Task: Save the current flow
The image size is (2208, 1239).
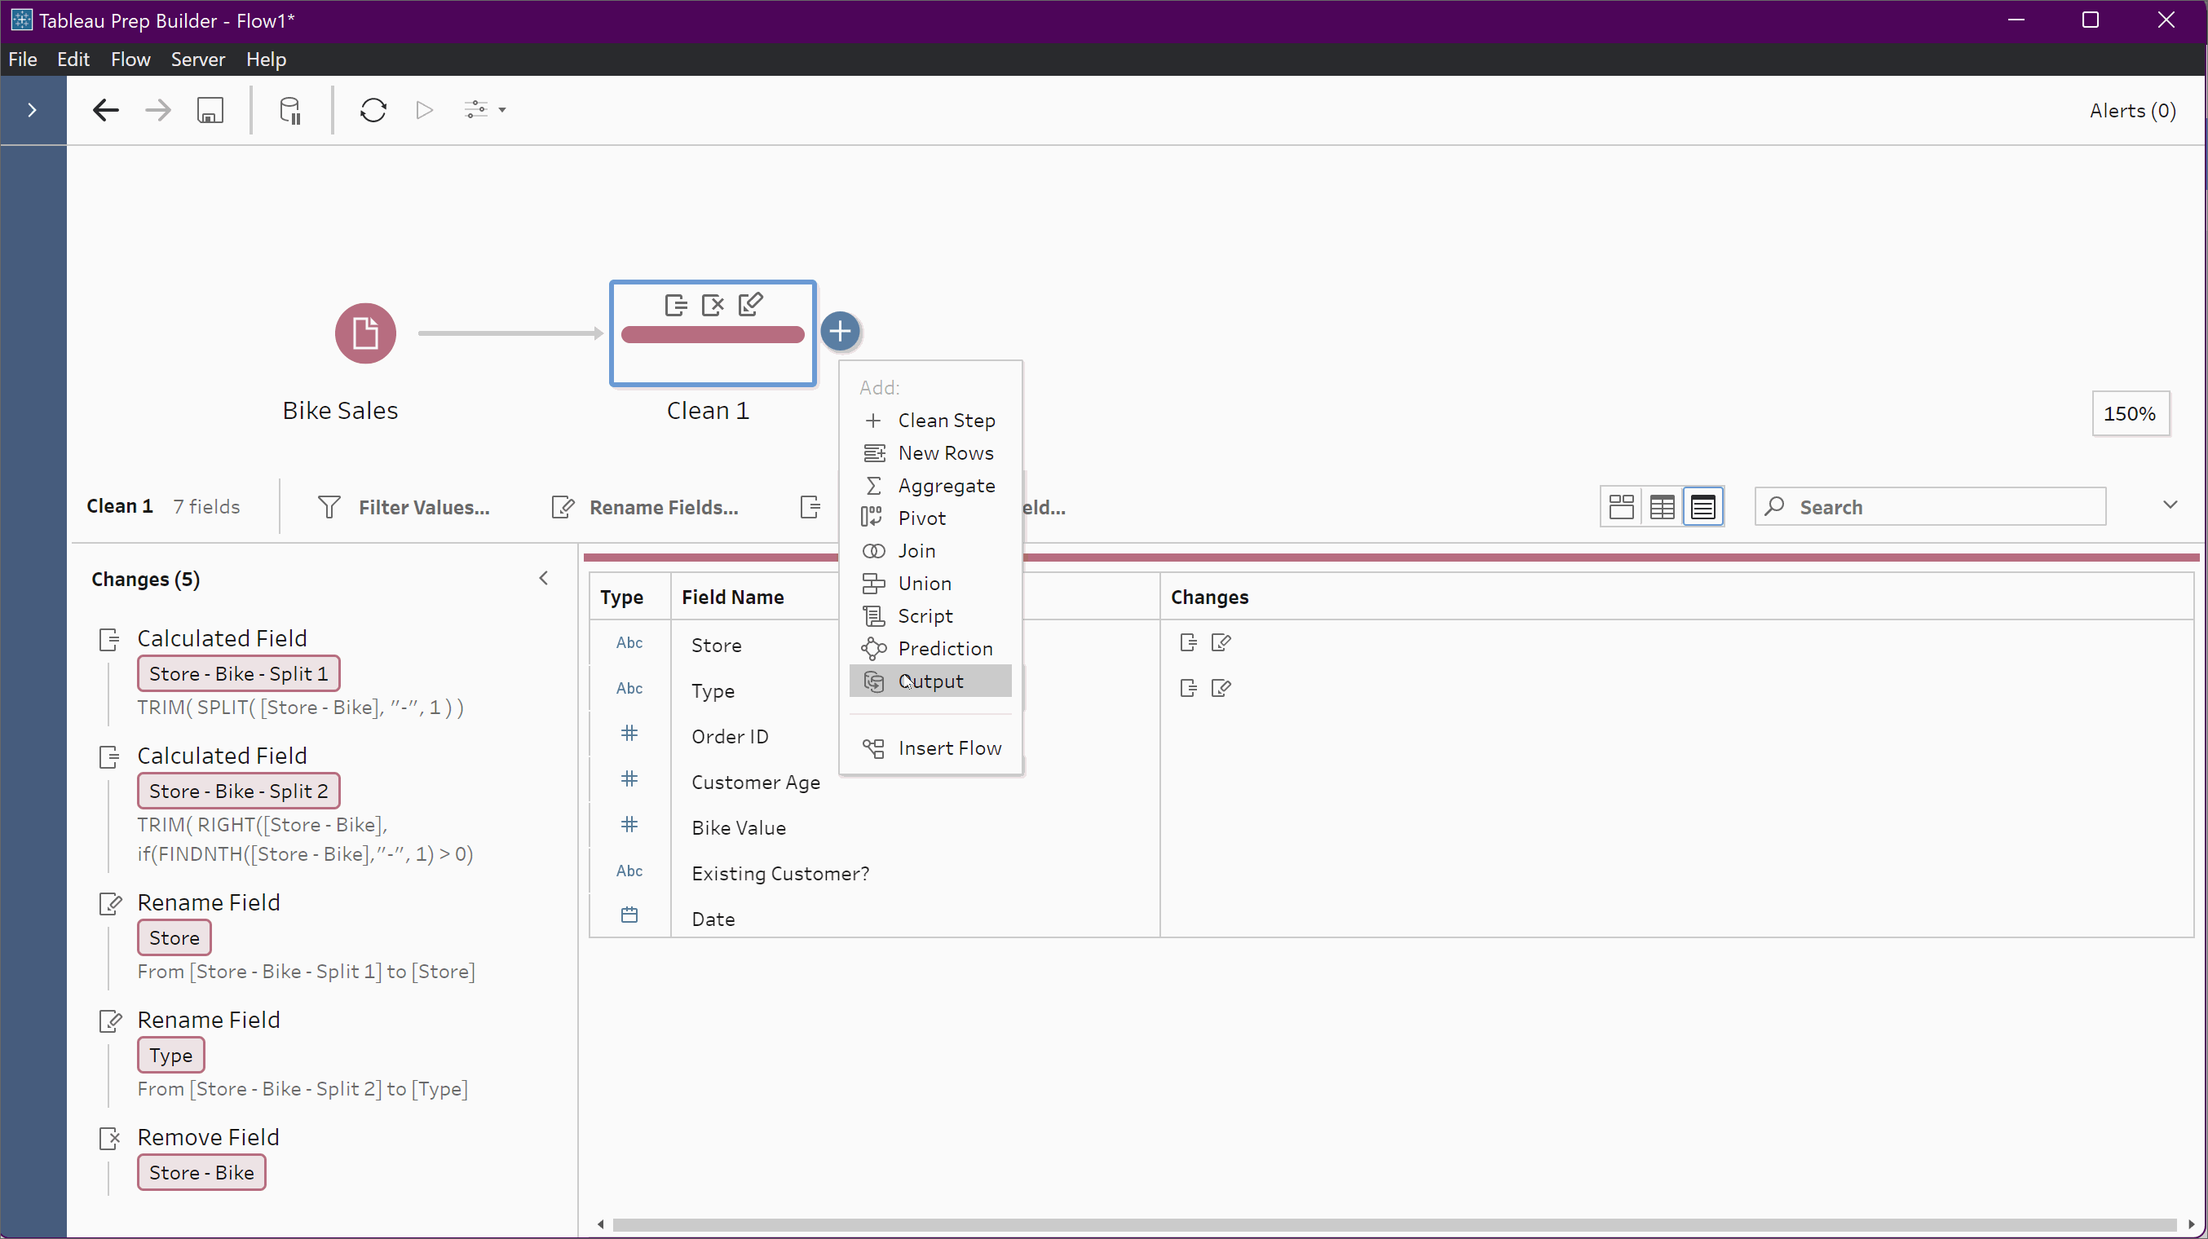Action: (210, 110)
